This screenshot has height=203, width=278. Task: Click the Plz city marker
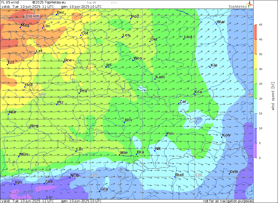tap(57, 104)
